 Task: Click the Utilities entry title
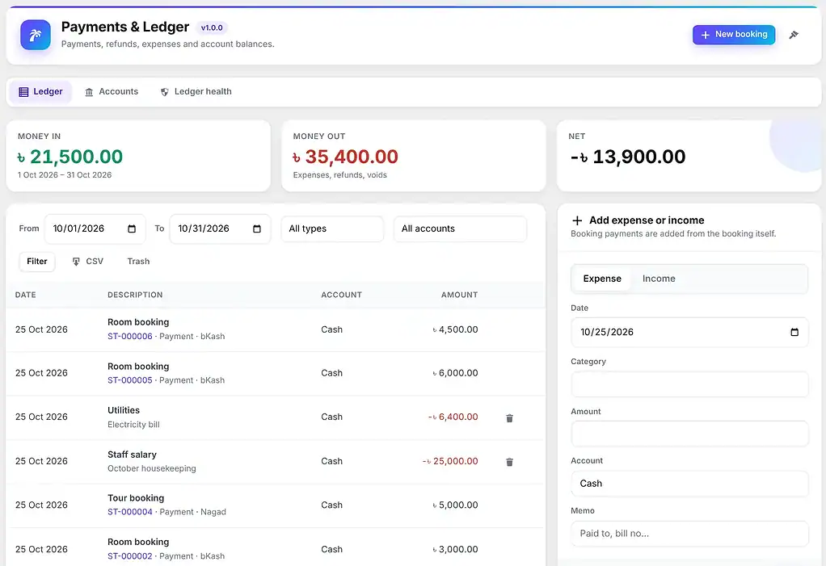tap(124, 410)
